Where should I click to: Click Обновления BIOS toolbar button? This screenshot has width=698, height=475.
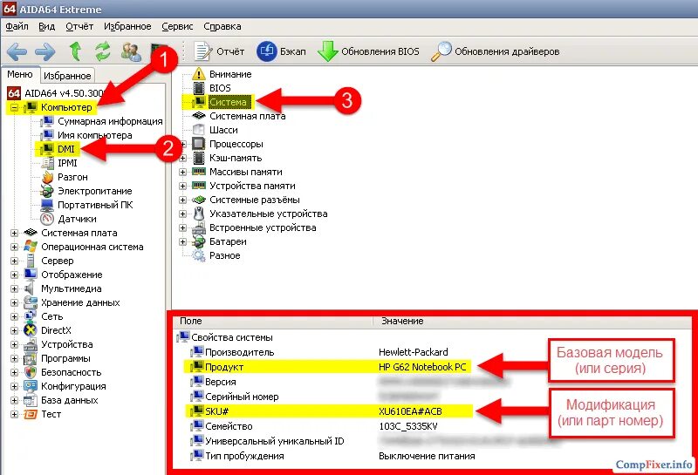point(368,51)
